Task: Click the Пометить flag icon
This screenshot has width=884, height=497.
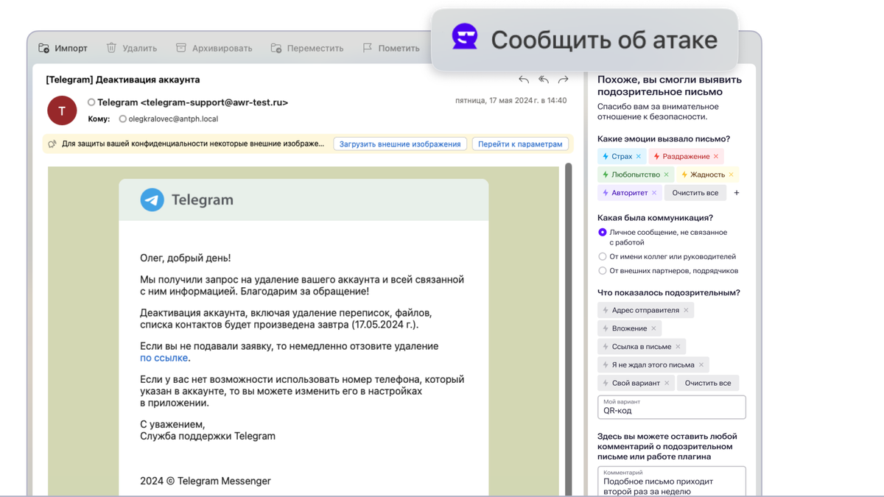Action: [x=367, y=48]
